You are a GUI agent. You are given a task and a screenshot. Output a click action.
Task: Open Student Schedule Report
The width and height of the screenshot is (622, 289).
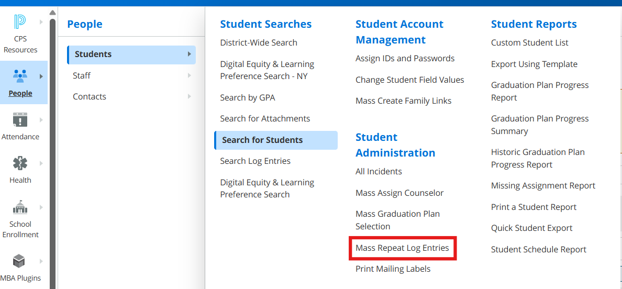point(538,249)
